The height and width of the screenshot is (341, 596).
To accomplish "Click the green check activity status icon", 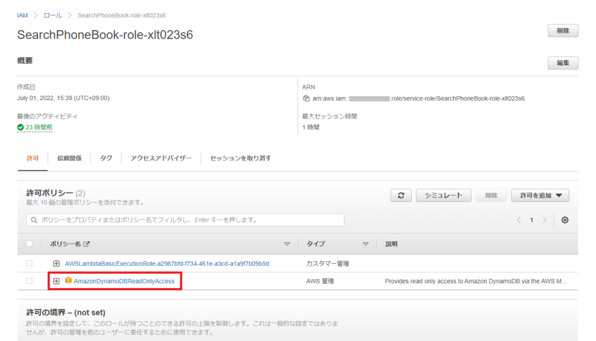I will (x=20, y=127).
